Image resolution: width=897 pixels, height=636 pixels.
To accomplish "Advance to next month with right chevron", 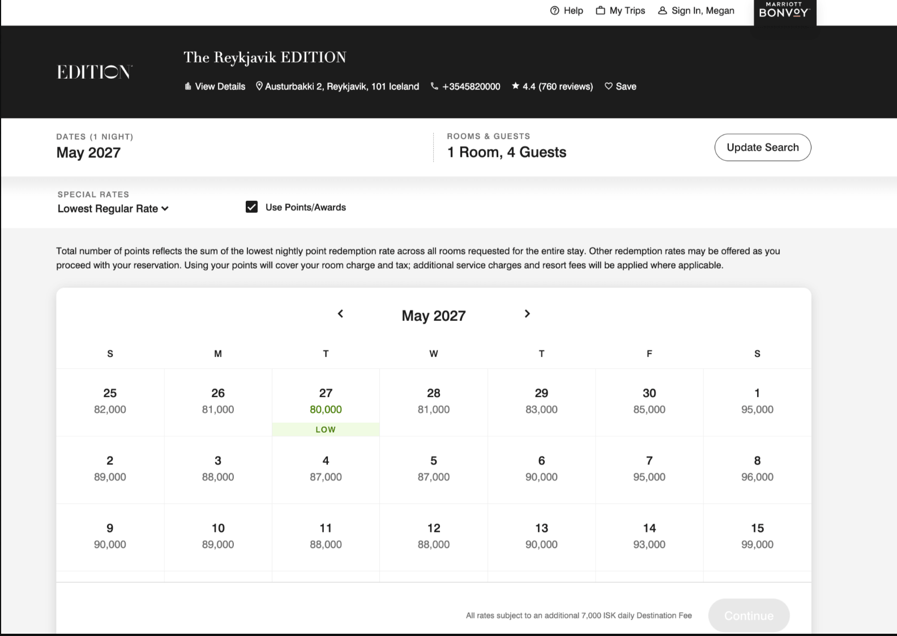I will pyautogui.click(x=527, y=313).
